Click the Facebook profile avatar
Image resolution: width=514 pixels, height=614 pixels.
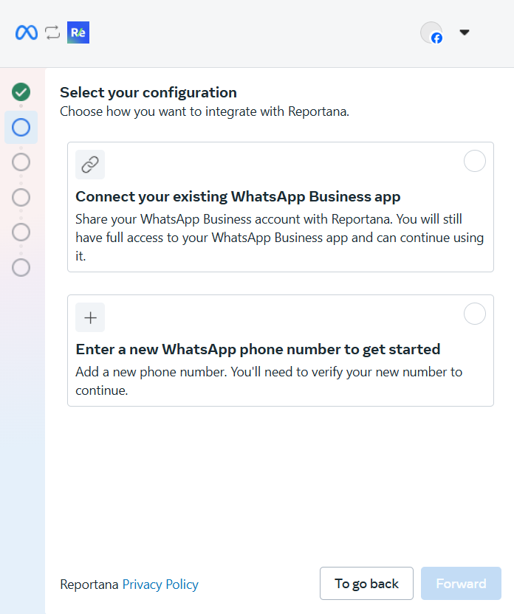pos(431,32)
